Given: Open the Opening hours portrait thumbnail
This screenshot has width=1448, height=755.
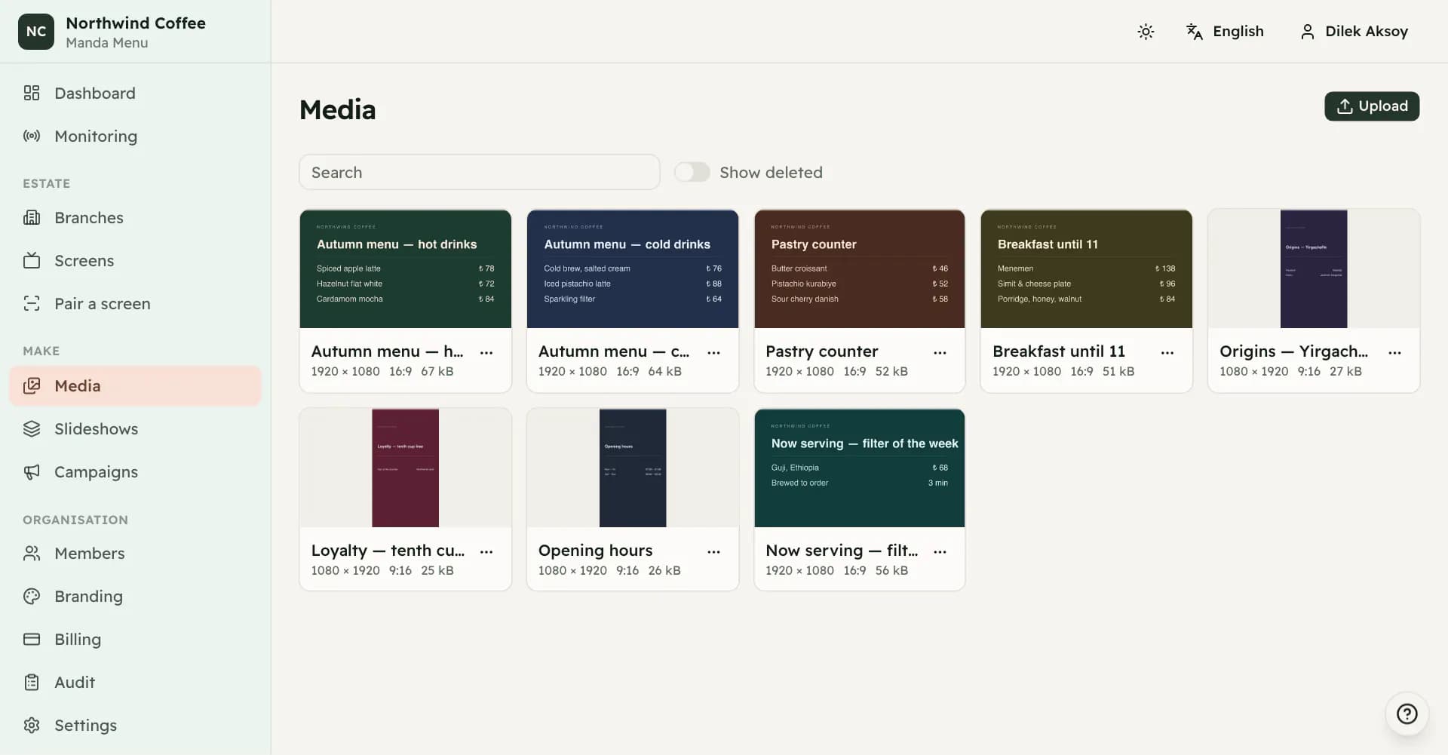Looking at the screenshot, I should [633, 468].
